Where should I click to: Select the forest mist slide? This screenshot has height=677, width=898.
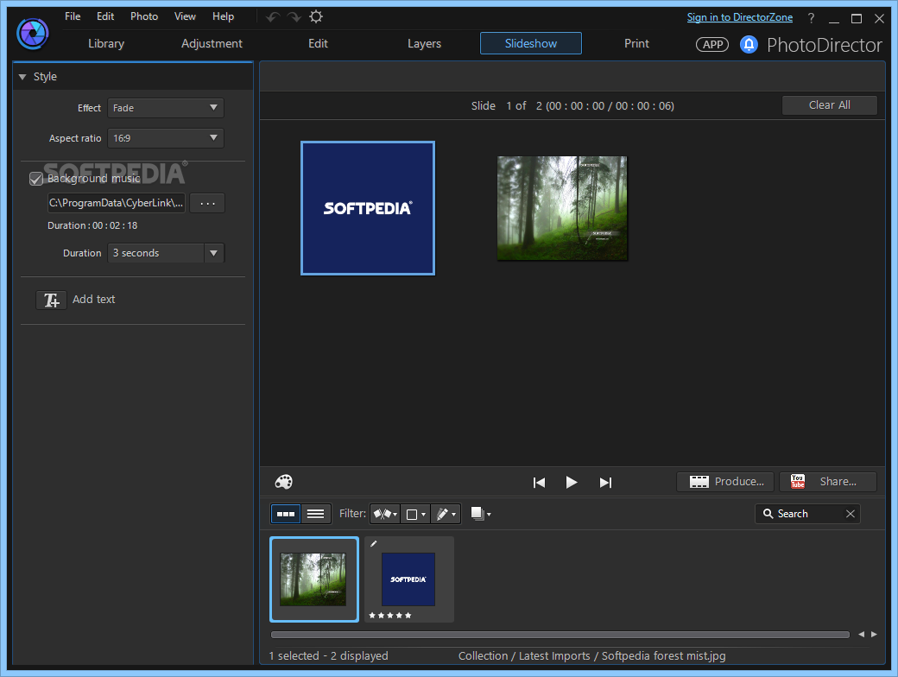(562, 208)
